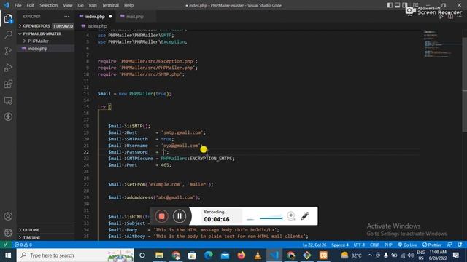Click the Go Live status bar button

point(407,245)
